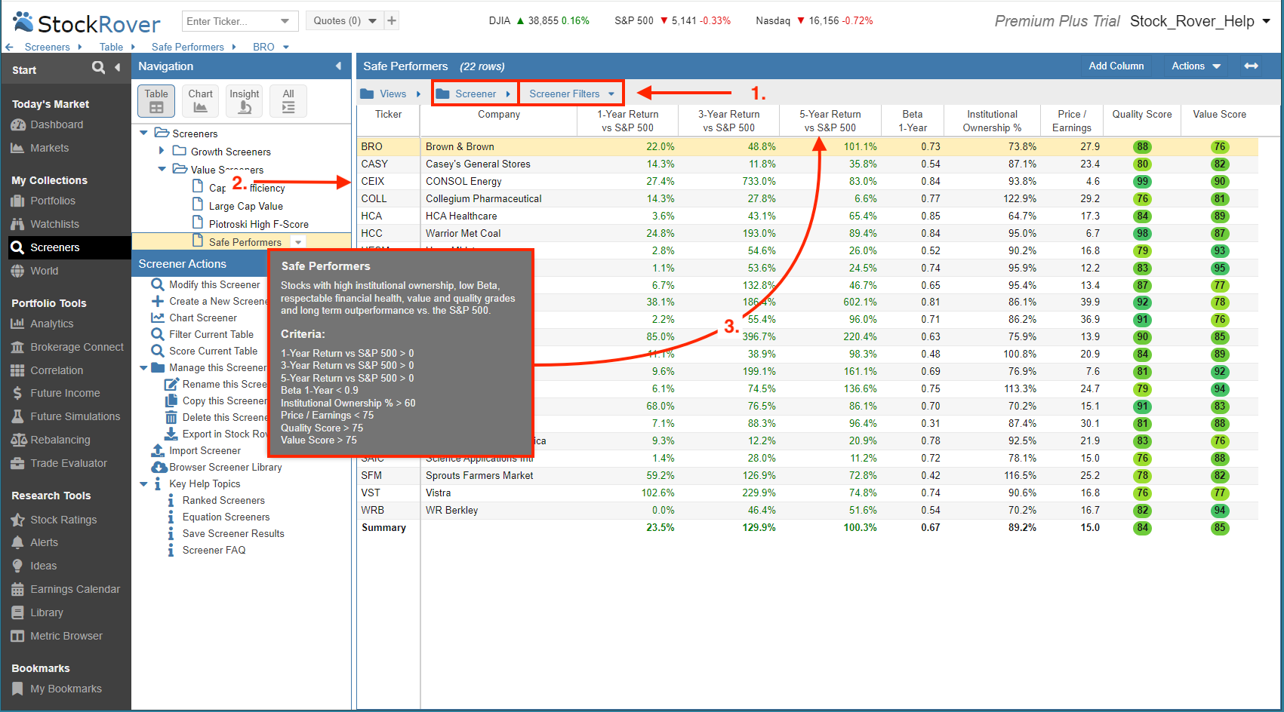
Task: Collapse the Screeners tree folder
Action: tap(143, 133)
